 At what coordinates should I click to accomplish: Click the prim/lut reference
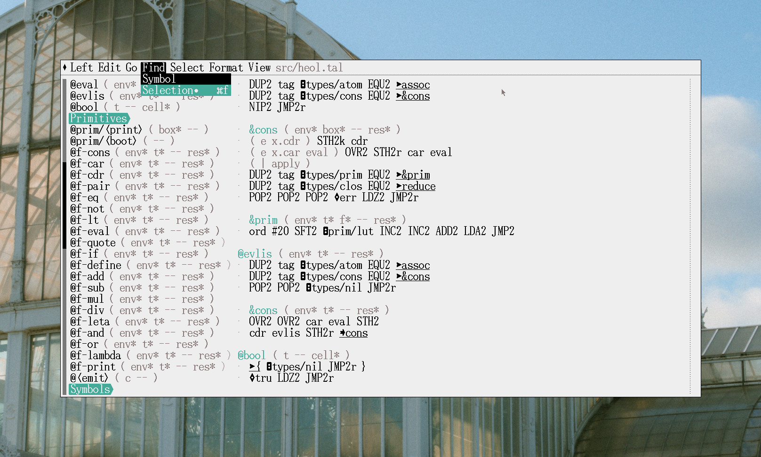click(x=348, y=231)
